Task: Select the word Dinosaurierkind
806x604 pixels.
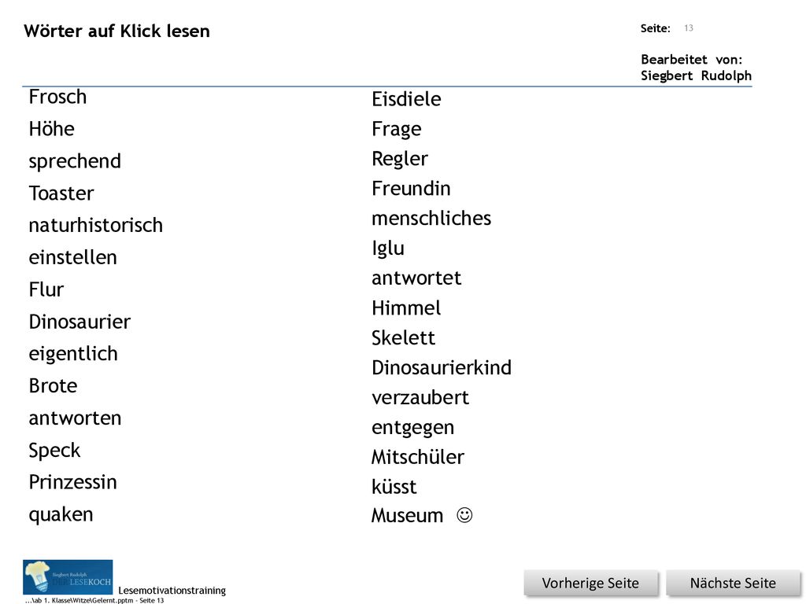Action: (x=442, y=368)
